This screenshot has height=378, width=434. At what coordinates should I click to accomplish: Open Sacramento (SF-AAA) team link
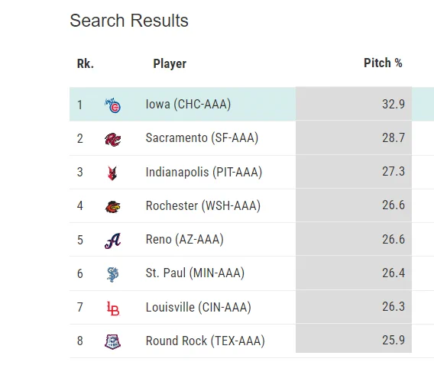(202, 137)
